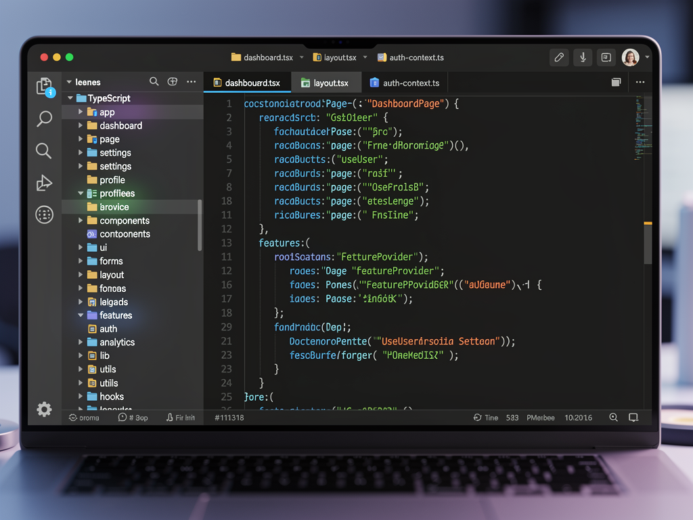Viewport: 693px width, 520px height.
Task: Collapse the leenes sidebar section
Action: (69, 82)
